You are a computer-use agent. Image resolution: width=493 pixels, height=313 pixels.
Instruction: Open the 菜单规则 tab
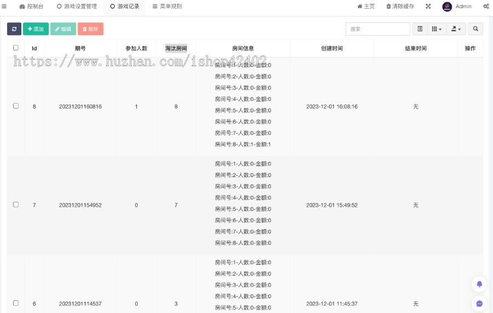click(x=167, y=6)
